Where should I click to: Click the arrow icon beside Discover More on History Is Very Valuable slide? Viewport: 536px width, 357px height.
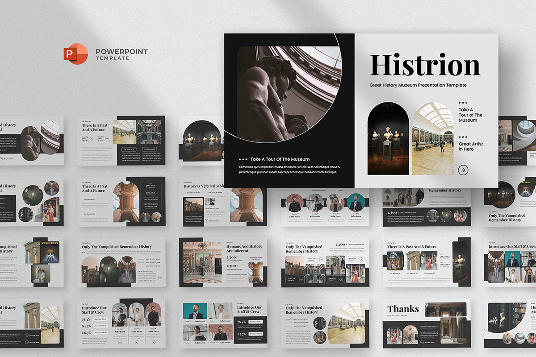tap(206, 220)
